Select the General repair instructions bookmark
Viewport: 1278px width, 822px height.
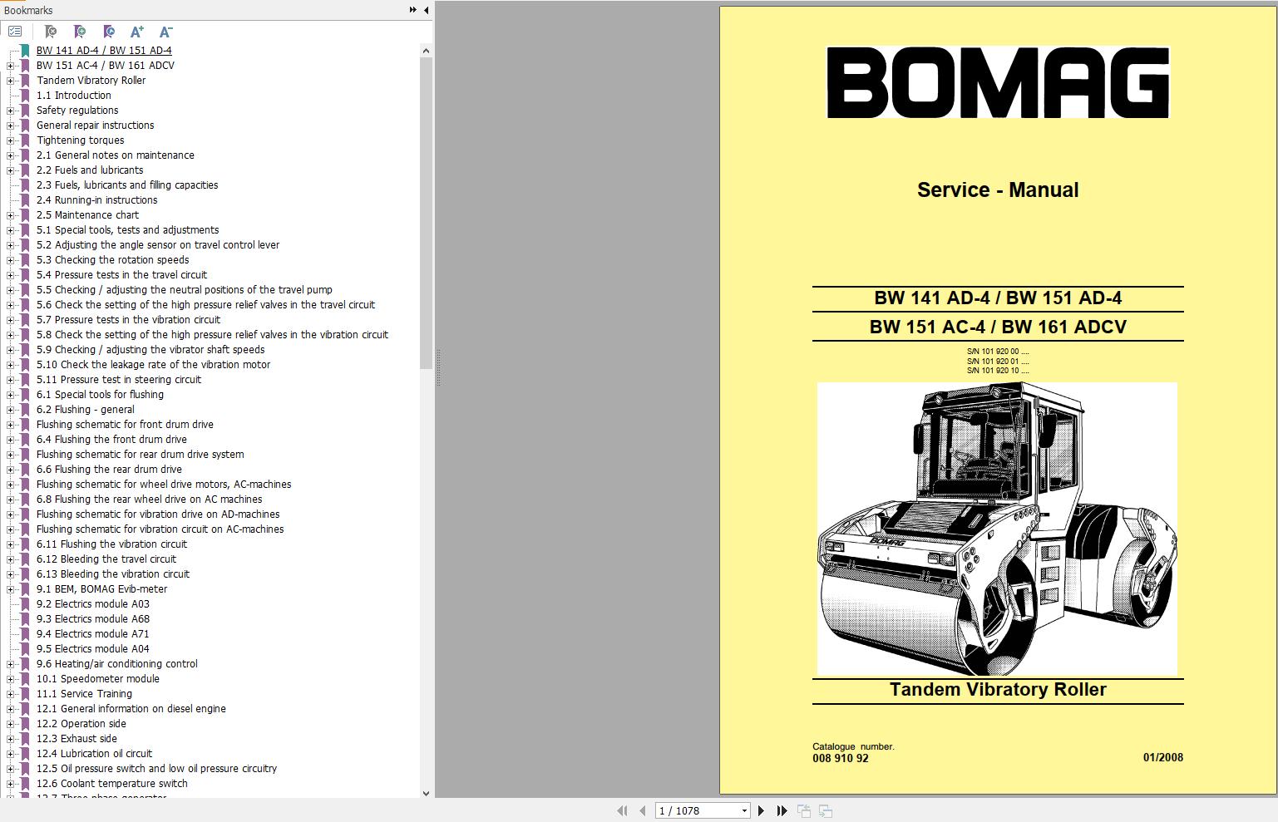click(x=95, y=126)
